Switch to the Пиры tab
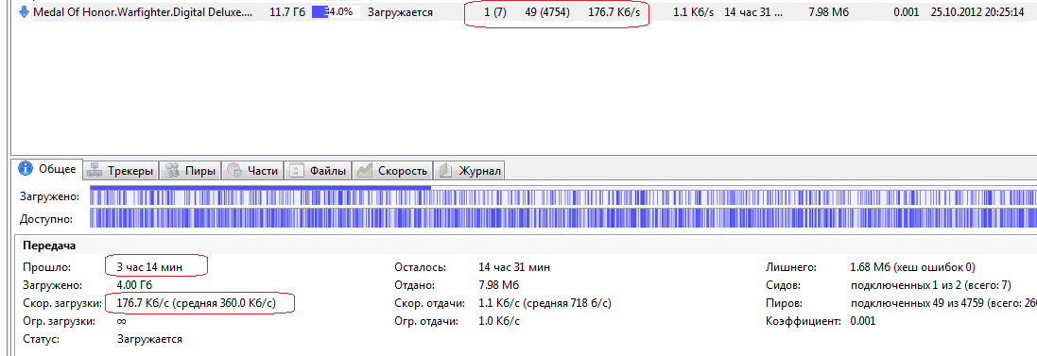This screenshot has width=1037, height=356. (190, 171)
